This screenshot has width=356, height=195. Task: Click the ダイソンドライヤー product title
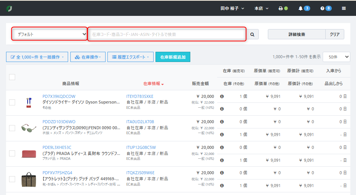click(81, 102)
